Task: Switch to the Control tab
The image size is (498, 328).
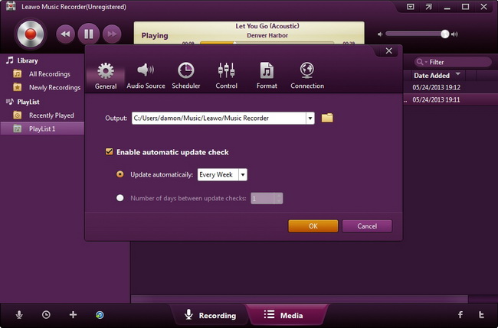Action: click(x=227, y=76)
